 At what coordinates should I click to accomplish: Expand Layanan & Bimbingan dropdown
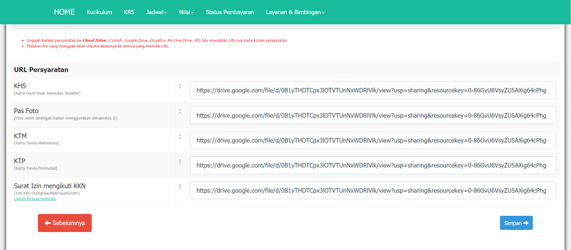pos(295,12)
